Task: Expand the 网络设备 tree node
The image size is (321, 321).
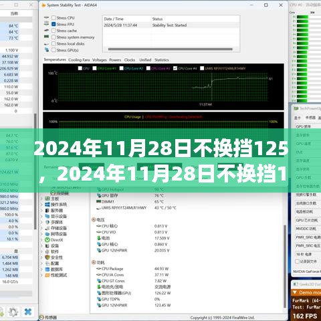Action: coord(41,234)
